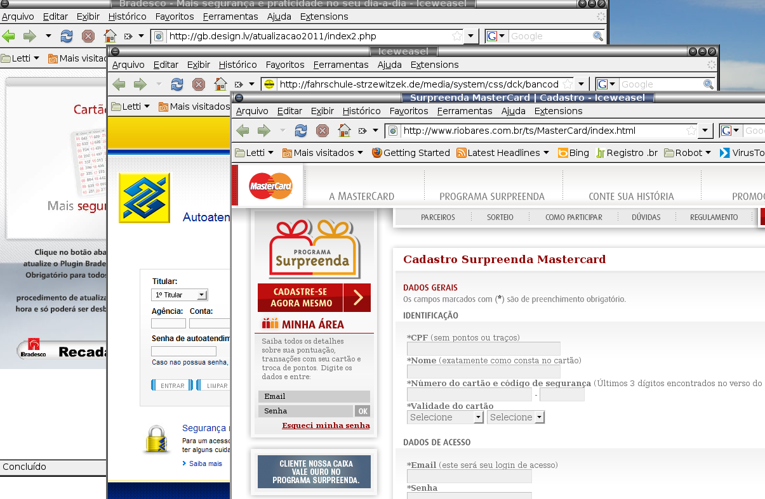Open Favoritos menu in Banco do Brasil window

pos(285,65)
